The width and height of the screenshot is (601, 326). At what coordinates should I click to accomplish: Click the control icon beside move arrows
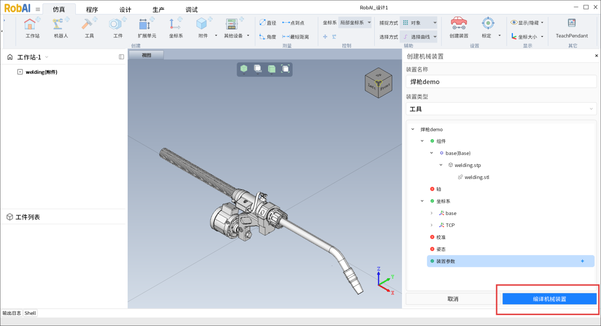[x=334, y=36]
